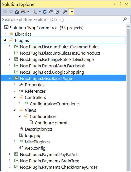Click the Solutions and Folders view icon
Image resolution: width=131 pixels, height=172 pixels.
[x=23, y=11]
